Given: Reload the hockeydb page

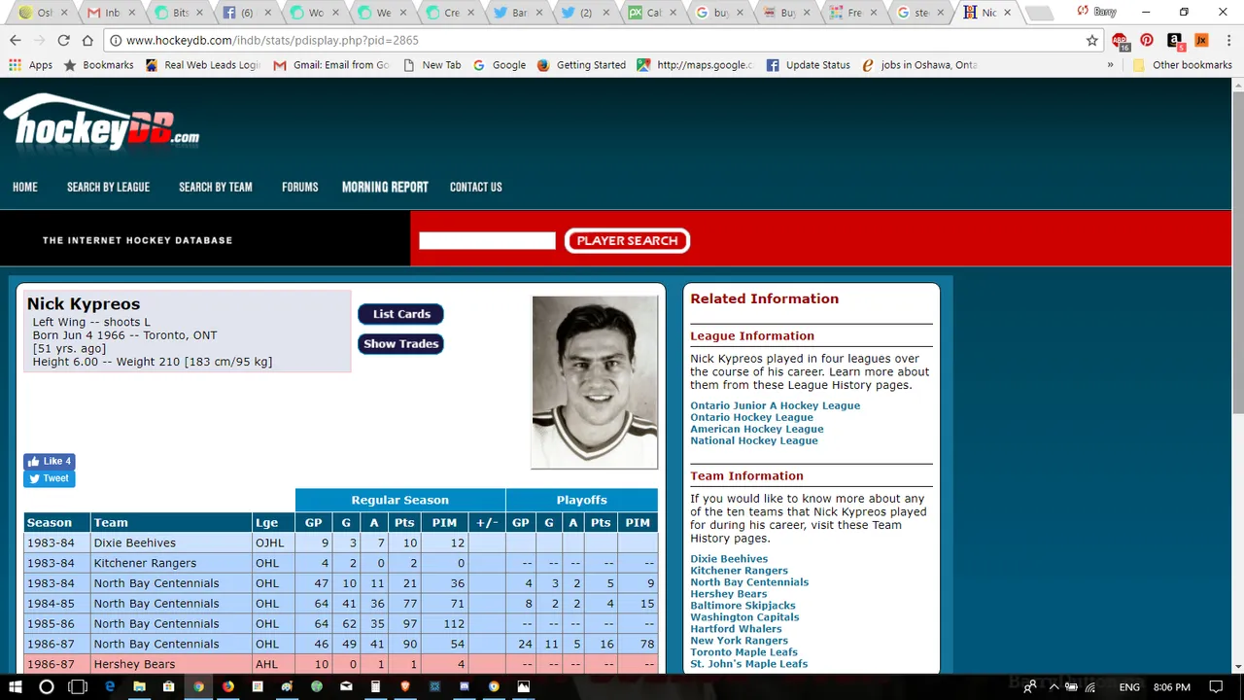Looking at the screenshot, I should pos(63,40).
